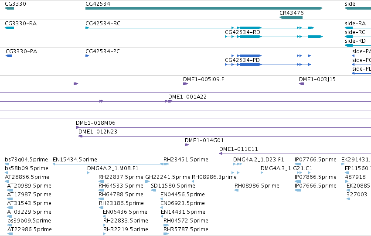Select the AT20989.5prime EST label

tap(29, 186)
